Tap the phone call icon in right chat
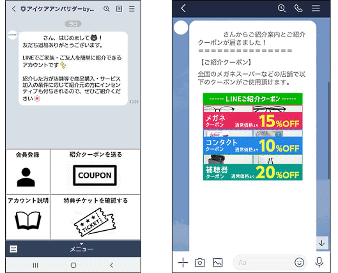The width and height of the screenshot is (338, 273). pos(298,8)
